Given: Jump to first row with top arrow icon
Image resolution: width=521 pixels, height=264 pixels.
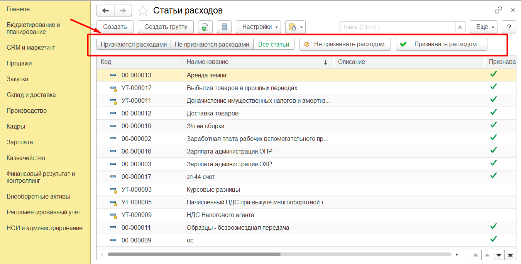Looking at the screenshot, I should [x=475, y=255].
